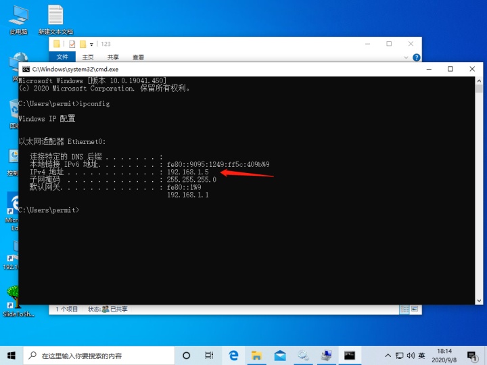Maximize the Explorer 123 window
487x365 pixels.
pos(389,44)
